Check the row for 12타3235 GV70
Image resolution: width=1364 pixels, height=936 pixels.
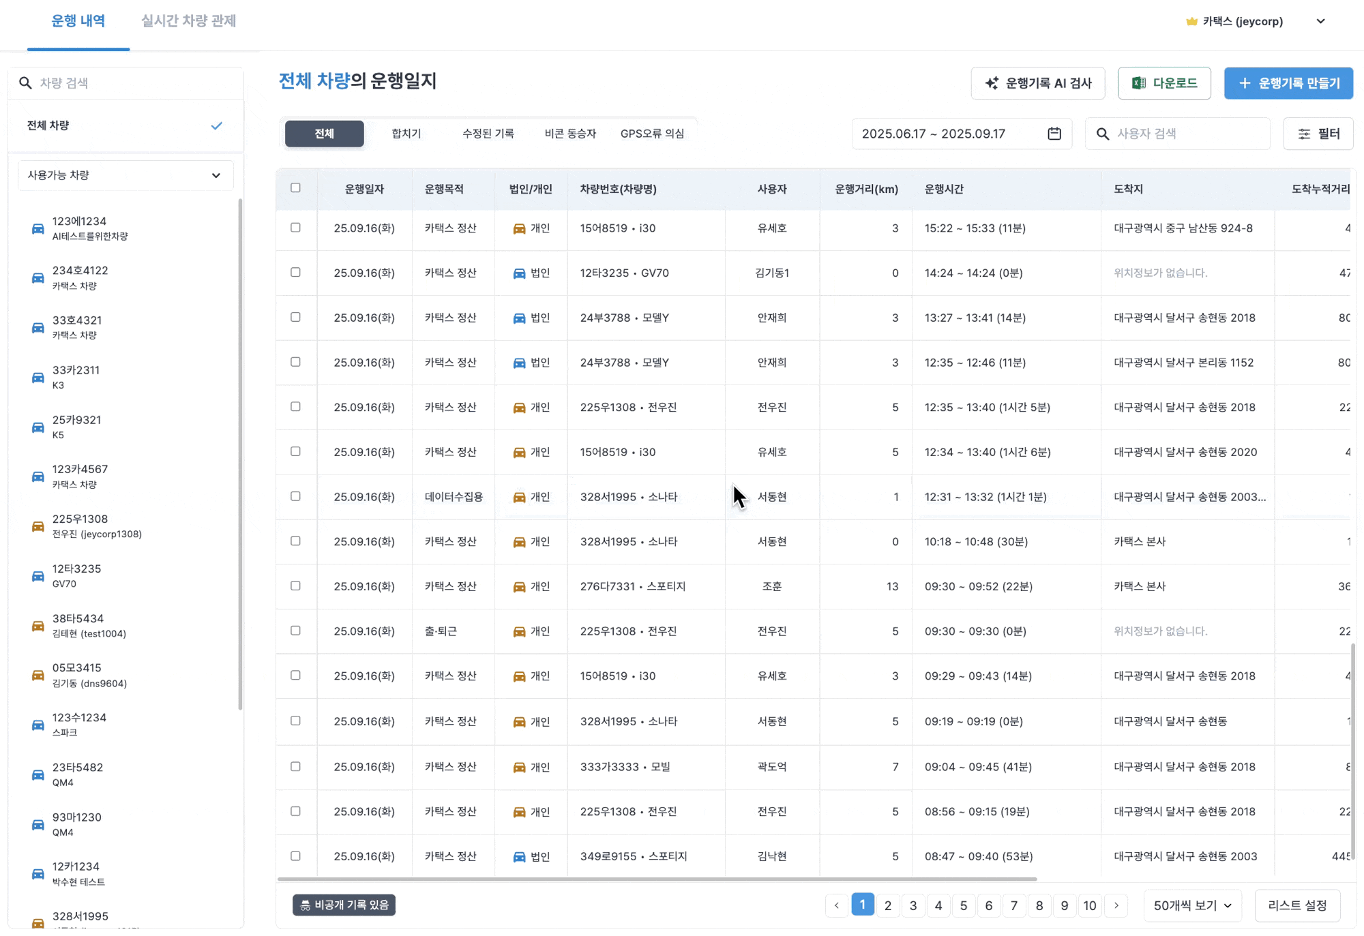pos(295,273)
